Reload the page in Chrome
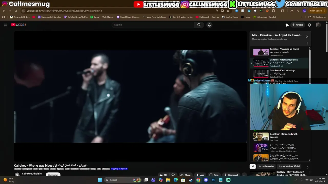 [16, 11]
